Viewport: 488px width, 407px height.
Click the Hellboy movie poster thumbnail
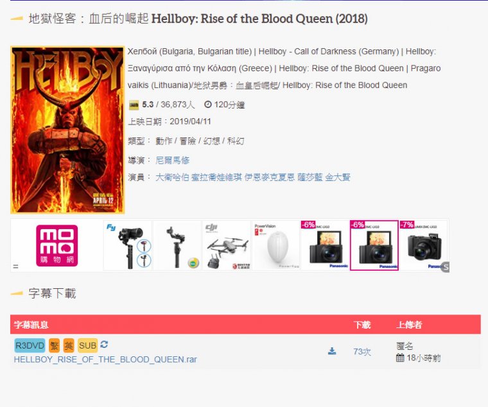click(67, 130)
